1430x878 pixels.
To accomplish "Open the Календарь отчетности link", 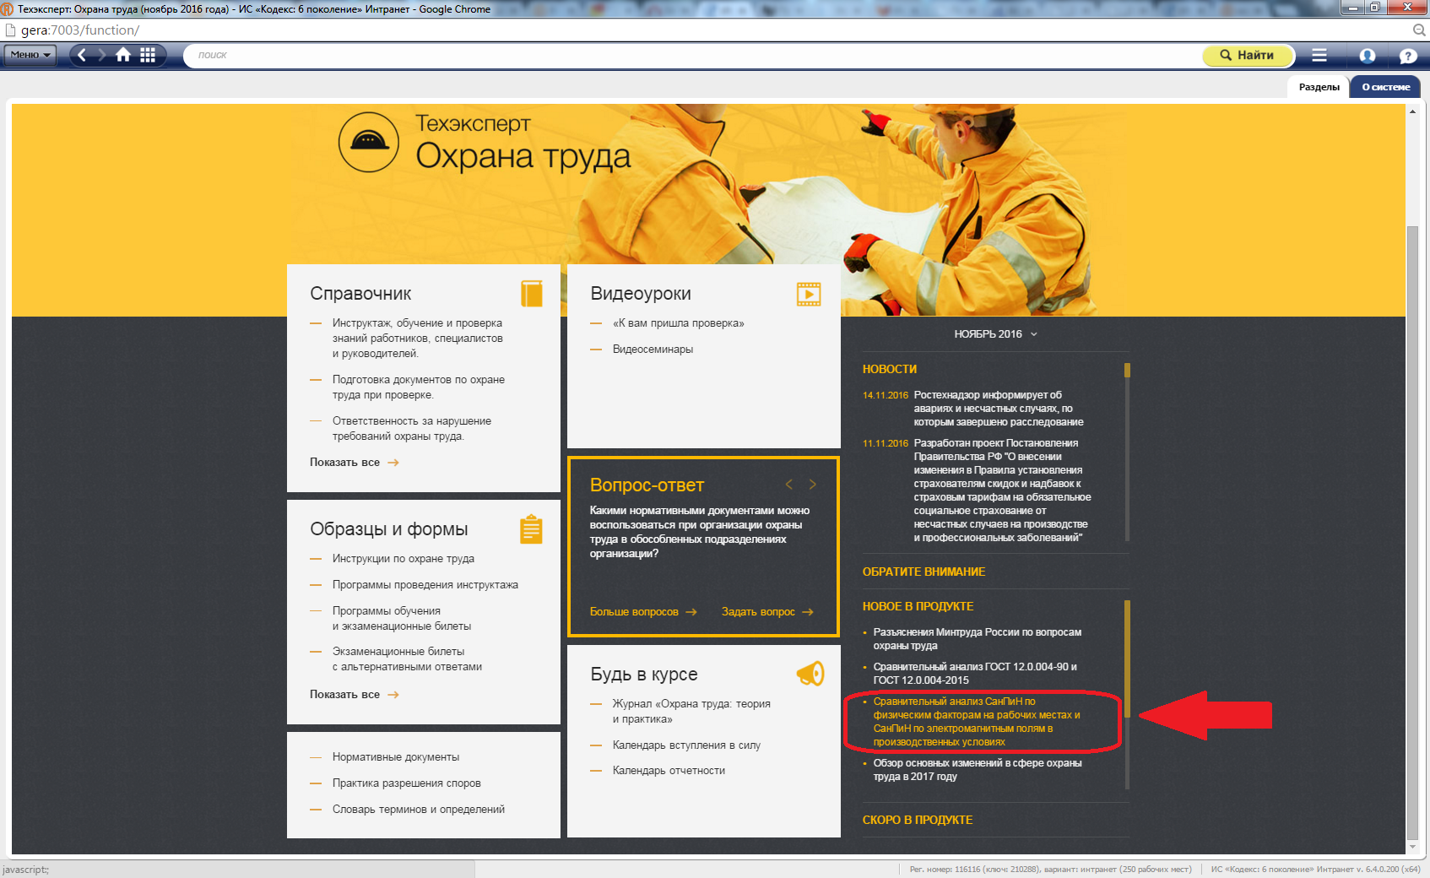I will tap(669, 771).
